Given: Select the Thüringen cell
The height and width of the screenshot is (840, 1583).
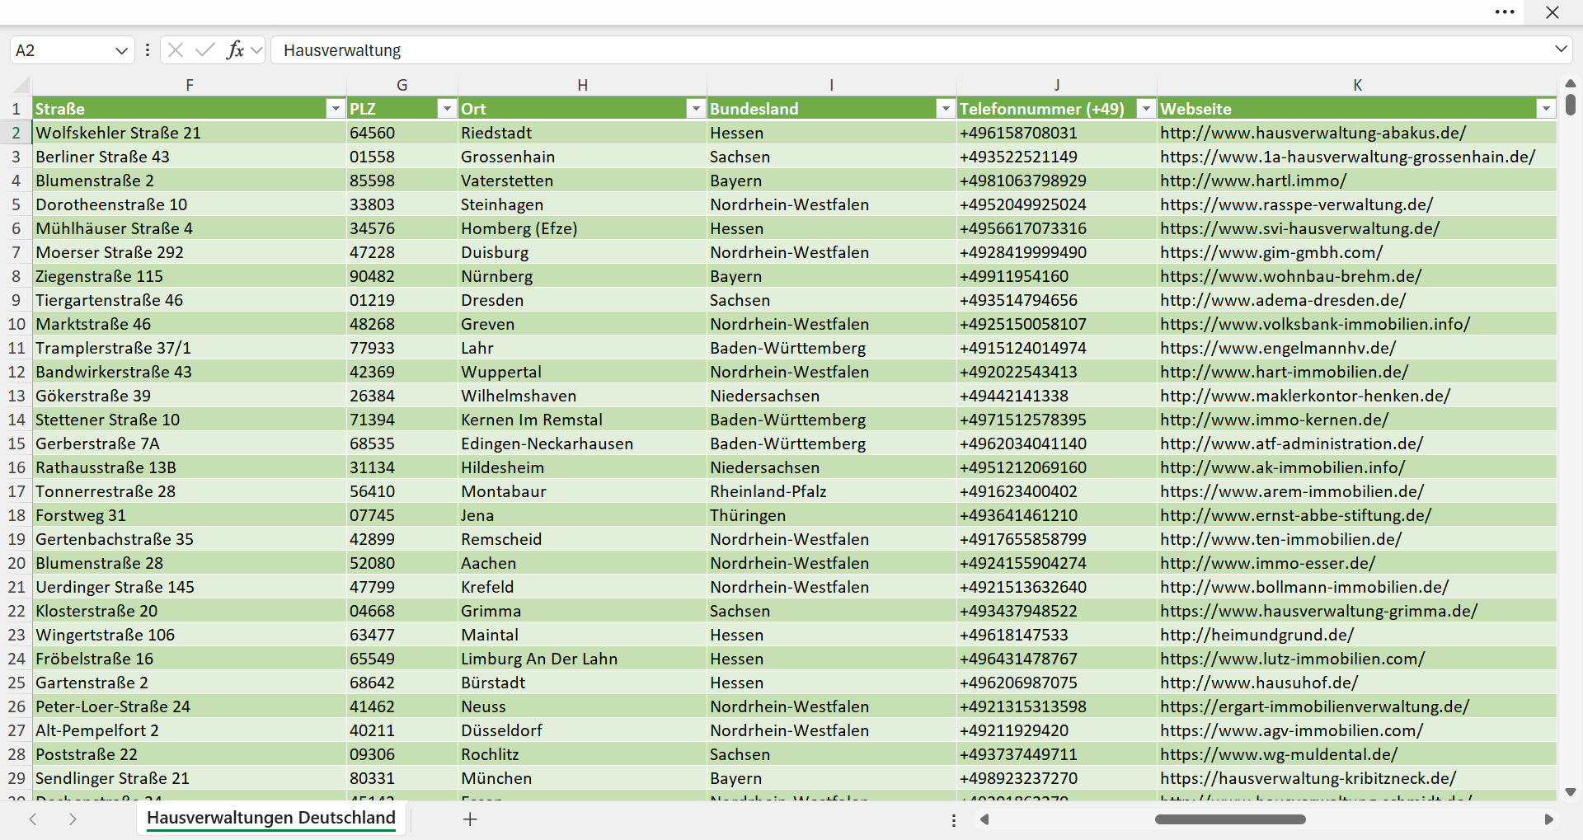Looking at the screenshot, I should 832,515.
